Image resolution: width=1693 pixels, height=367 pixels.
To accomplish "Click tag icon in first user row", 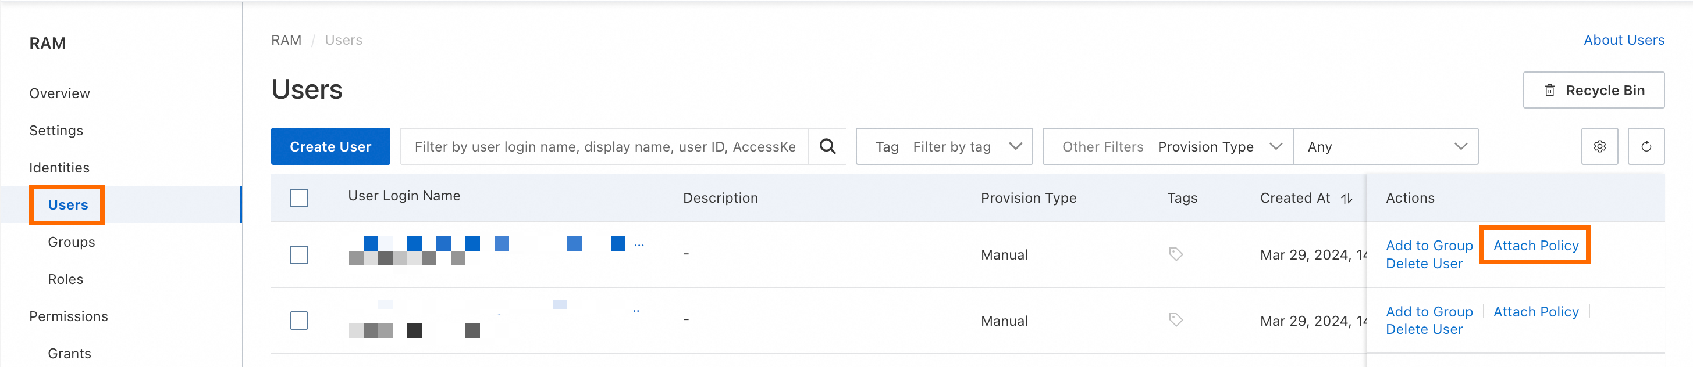I will 1175,254.
